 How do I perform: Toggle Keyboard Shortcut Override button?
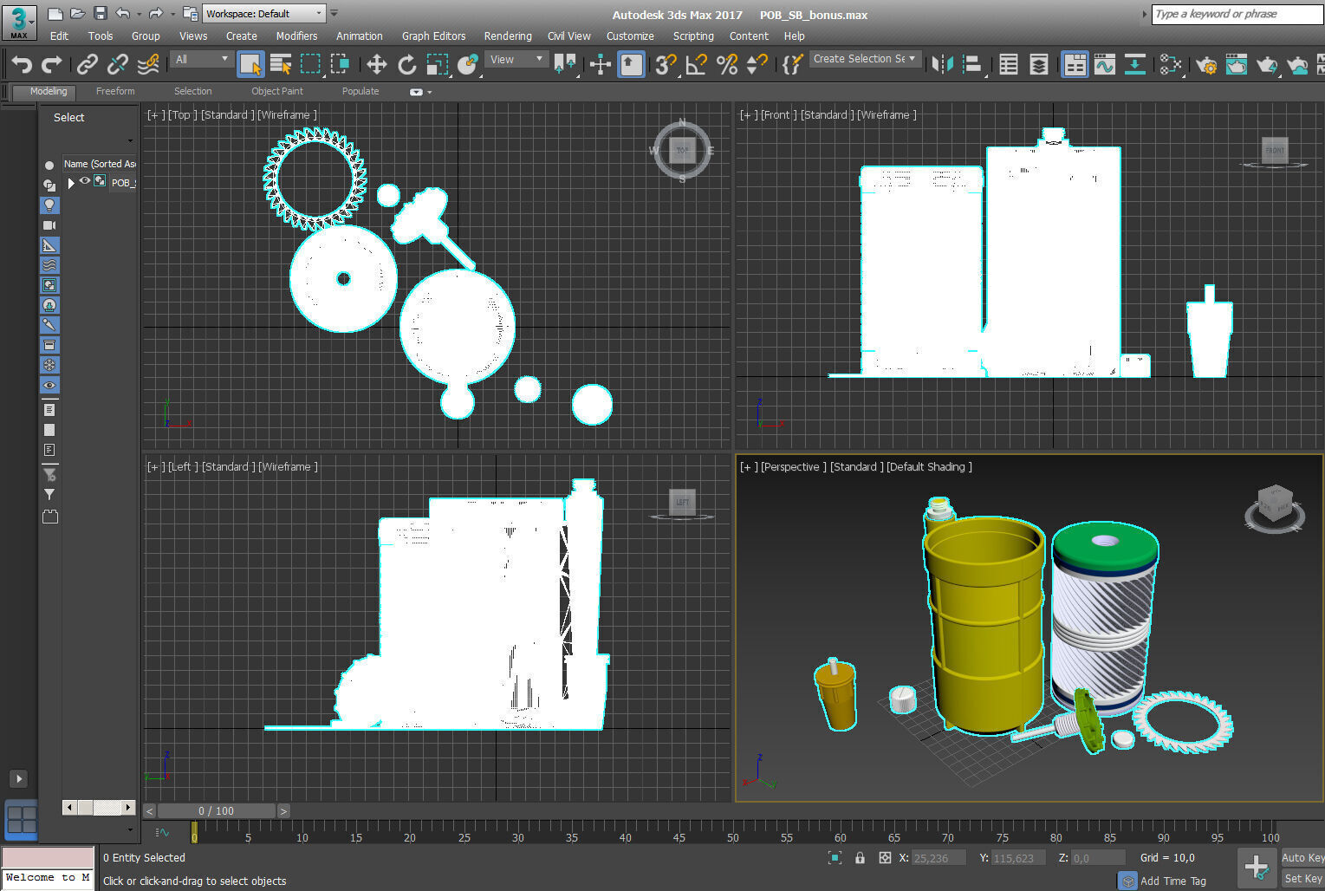point(631,64)
